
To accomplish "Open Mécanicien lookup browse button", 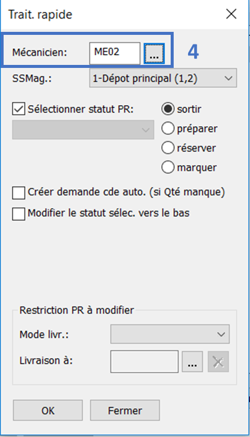I will [x=154, y=53].
